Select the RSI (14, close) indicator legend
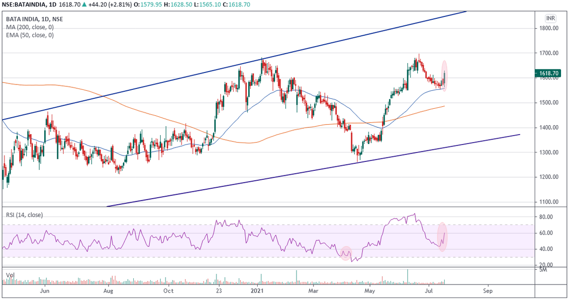This screenshot has width=568, height=299. 24,215
